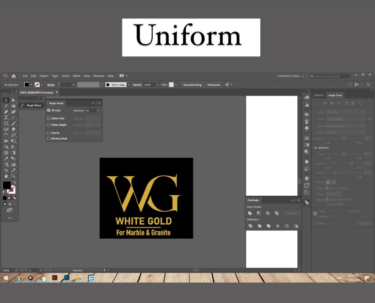Click the Minus Front shape mode icon

pos(259,213)
